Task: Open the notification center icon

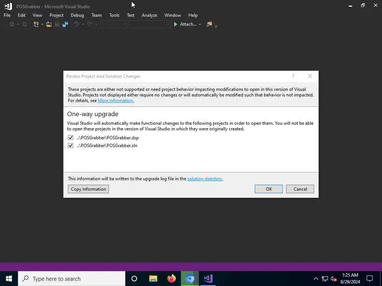Action: tap(370, 279)
